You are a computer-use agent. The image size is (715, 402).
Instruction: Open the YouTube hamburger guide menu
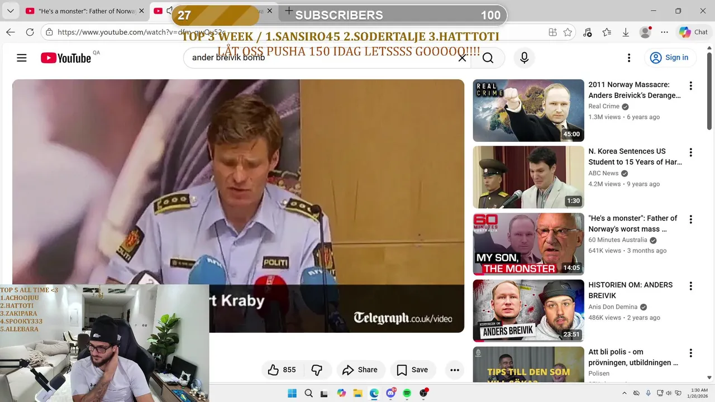point(22,58)
